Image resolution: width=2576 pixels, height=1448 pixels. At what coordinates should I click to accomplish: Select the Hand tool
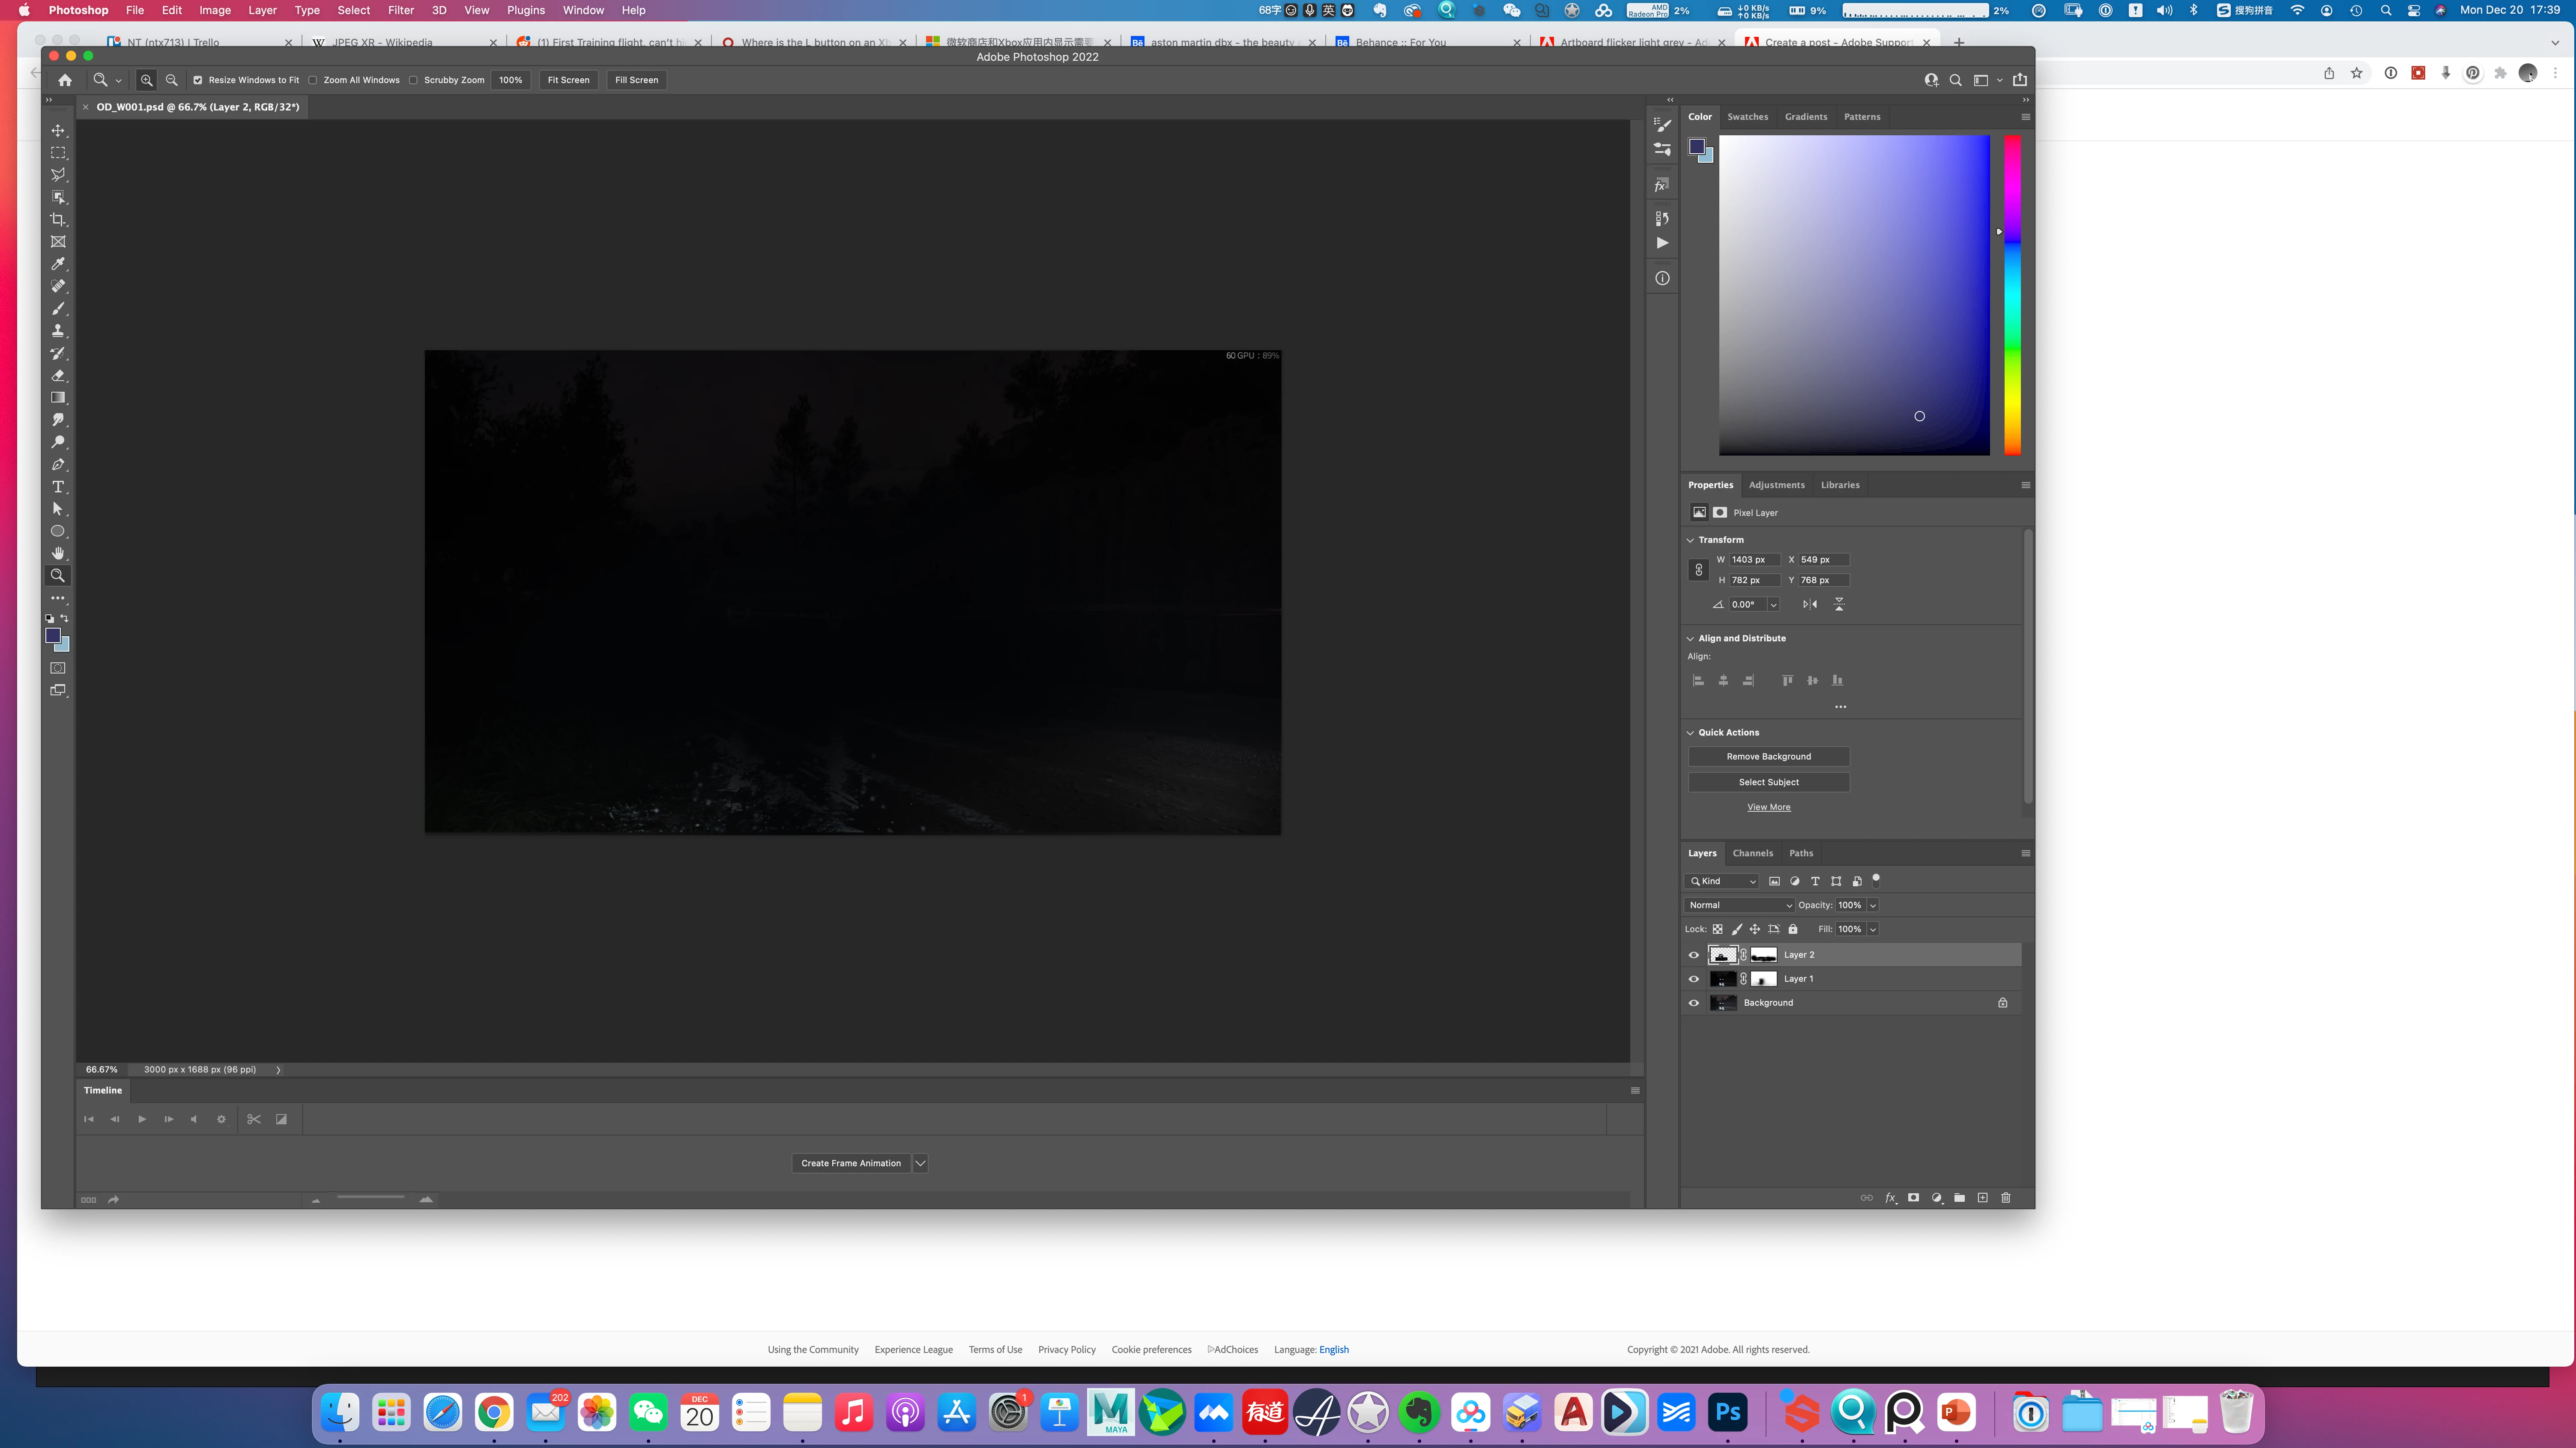tap(58, 553)
